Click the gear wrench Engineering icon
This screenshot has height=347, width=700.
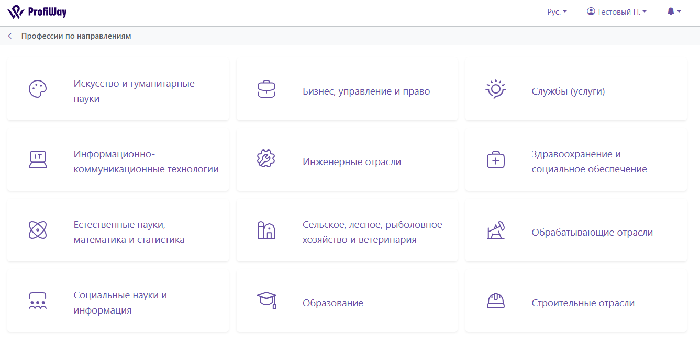tap(266, 159)
